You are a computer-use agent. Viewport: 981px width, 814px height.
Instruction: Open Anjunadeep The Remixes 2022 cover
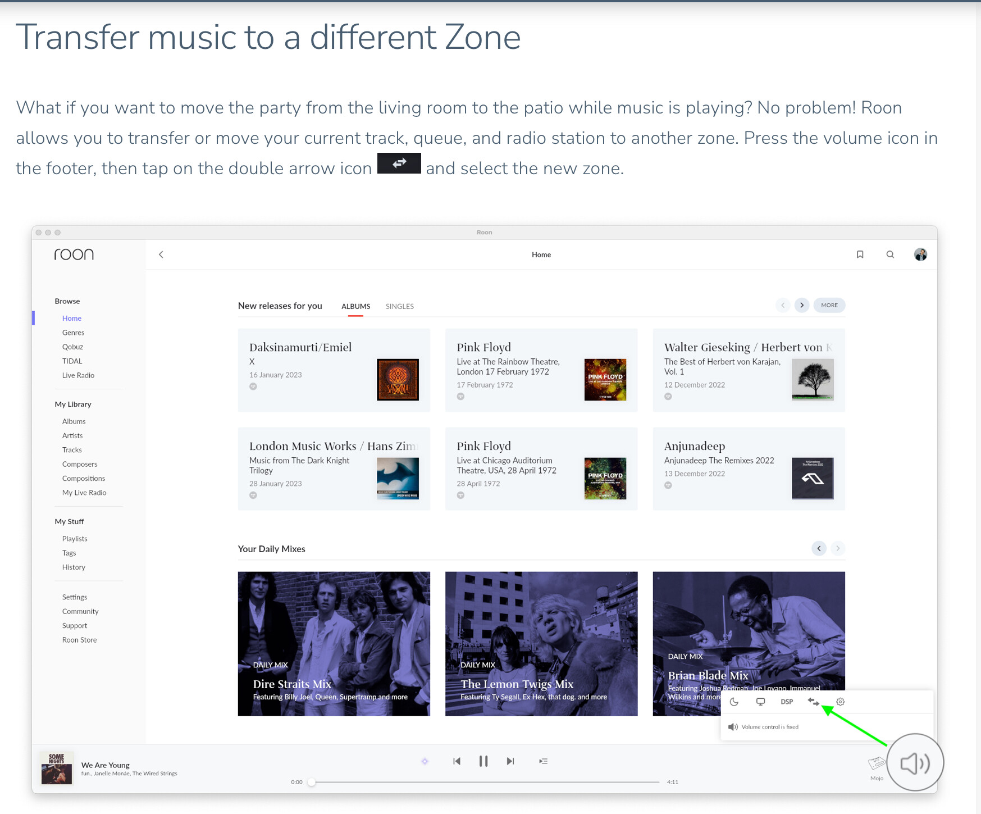(813, 479)
